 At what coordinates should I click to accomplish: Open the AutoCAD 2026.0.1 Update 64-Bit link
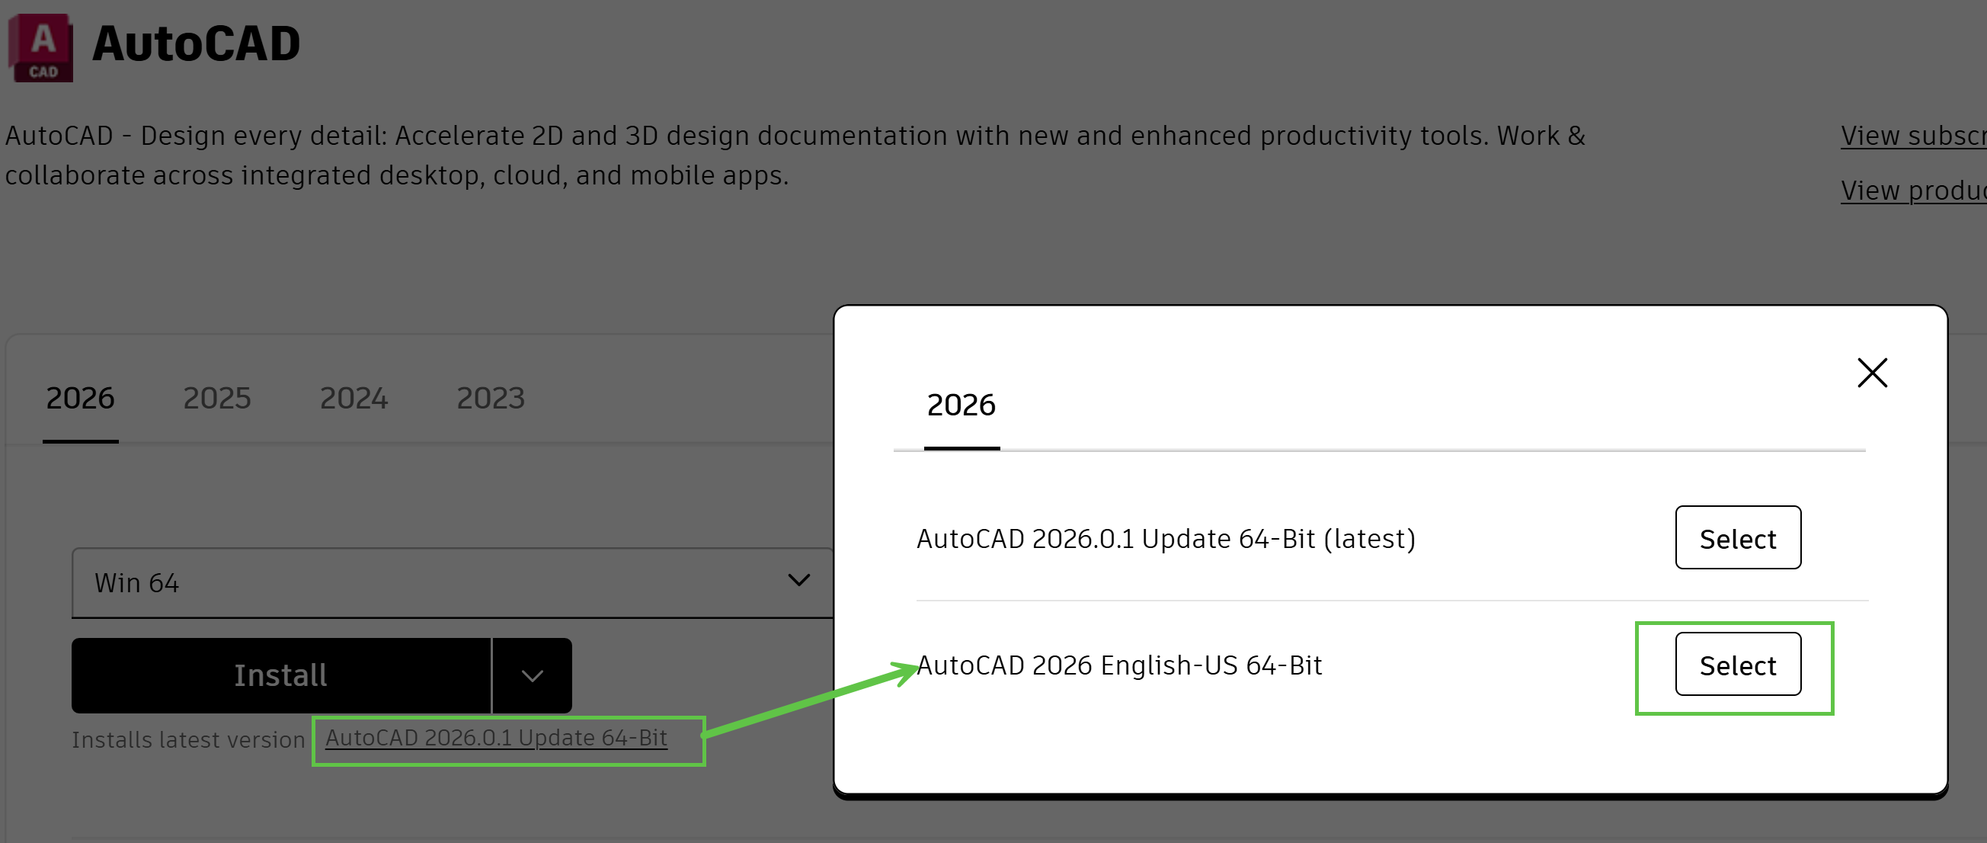click(x=496, y=738)
